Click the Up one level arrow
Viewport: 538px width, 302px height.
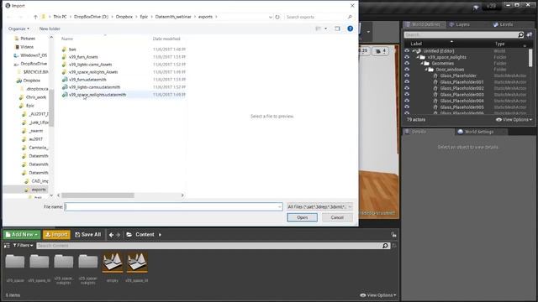click(35, 17)
